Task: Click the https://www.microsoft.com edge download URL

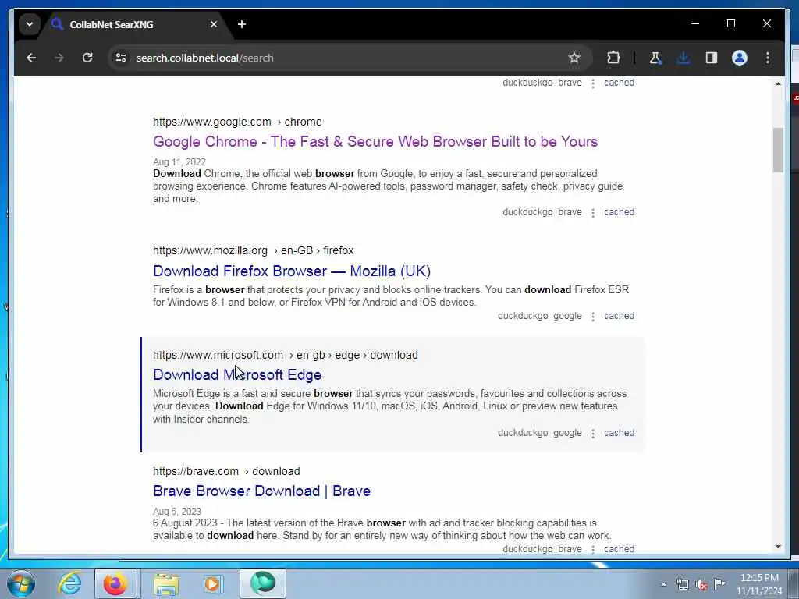Action: coord(286,355)
